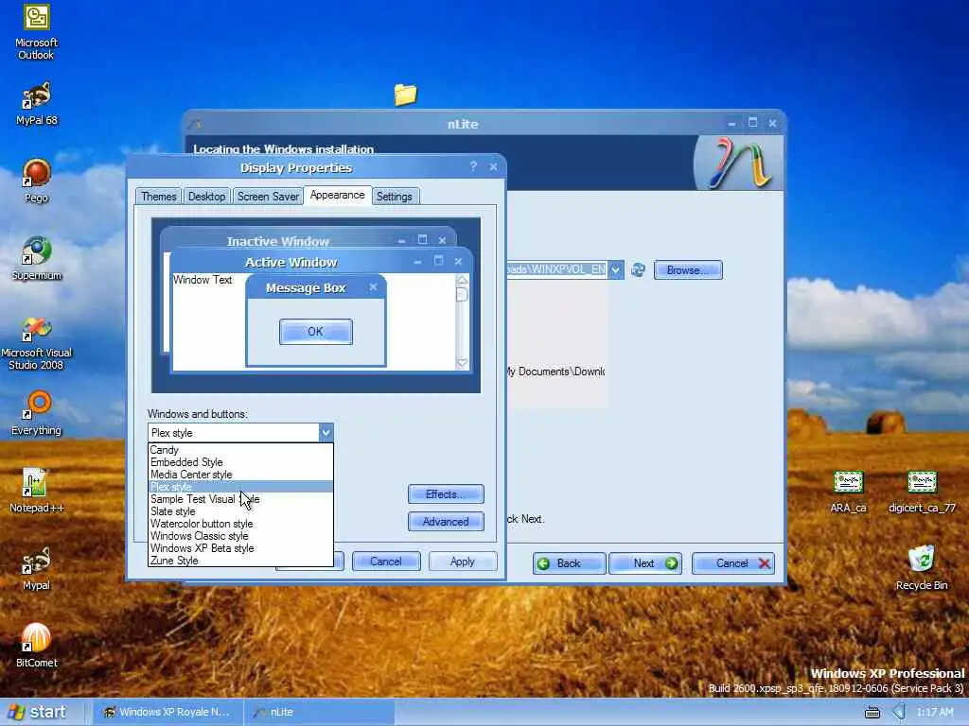Select the ARA_ca certificate file
This screenshot has width=969, height=726.
[848, 492]
